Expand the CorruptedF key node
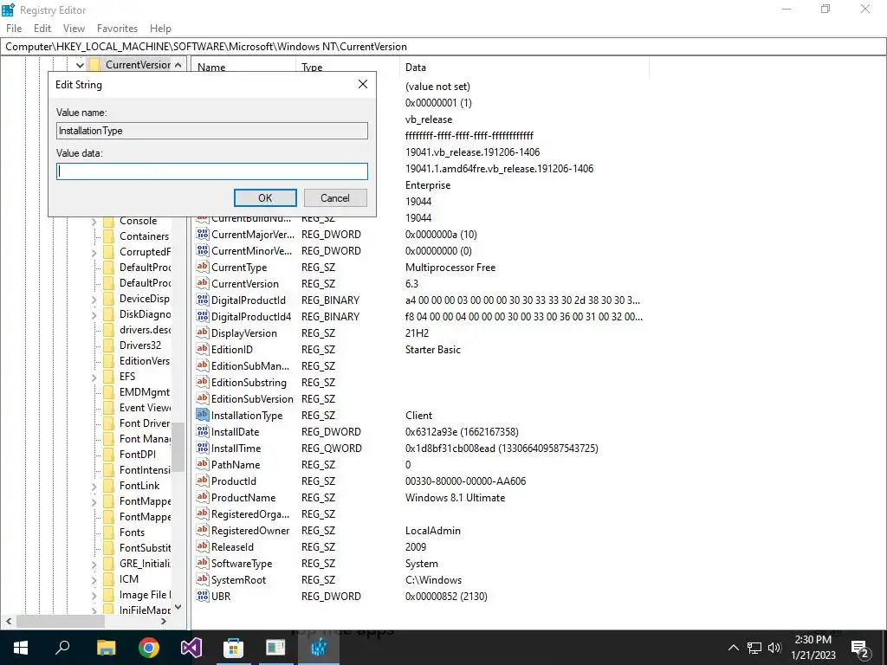 pyautogui.click(x=94, y=253)
